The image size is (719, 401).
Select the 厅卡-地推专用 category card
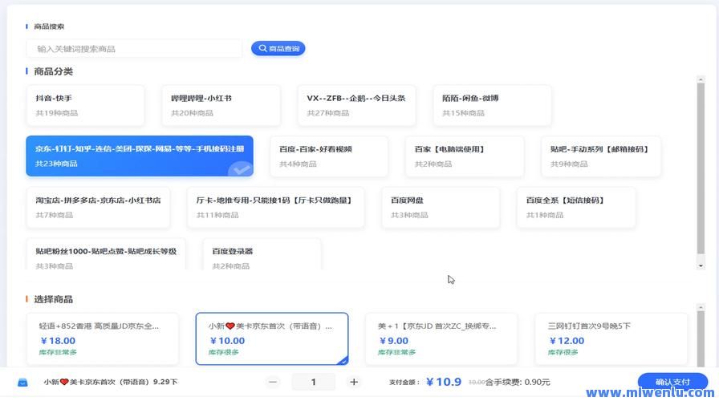[275, 208]
